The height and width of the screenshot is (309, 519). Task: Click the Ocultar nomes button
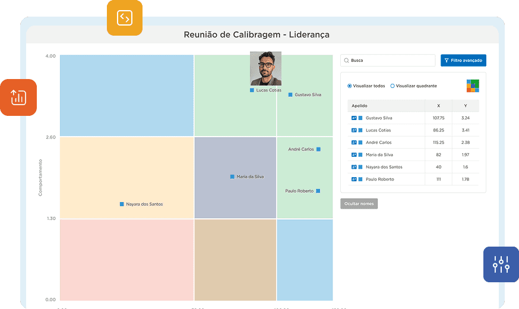click(359, 204)
